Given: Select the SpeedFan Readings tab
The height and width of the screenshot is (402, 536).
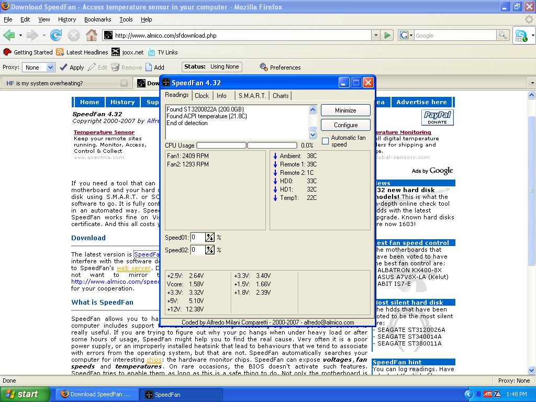Looking at the screenshot, I should click(177, 95).
